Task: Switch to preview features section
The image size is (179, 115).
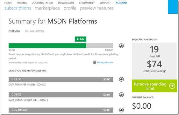Action: pos(97,8)
